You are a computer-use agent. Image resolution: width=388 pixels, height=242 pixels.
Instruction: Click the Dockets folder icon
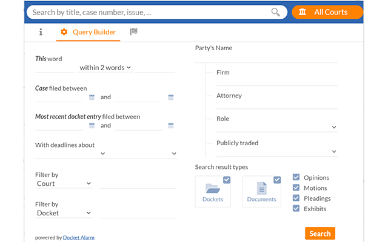[213, 189]
